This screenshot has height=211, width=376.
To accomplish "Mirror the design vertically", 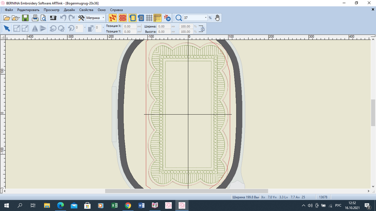I will pos(43,28).
